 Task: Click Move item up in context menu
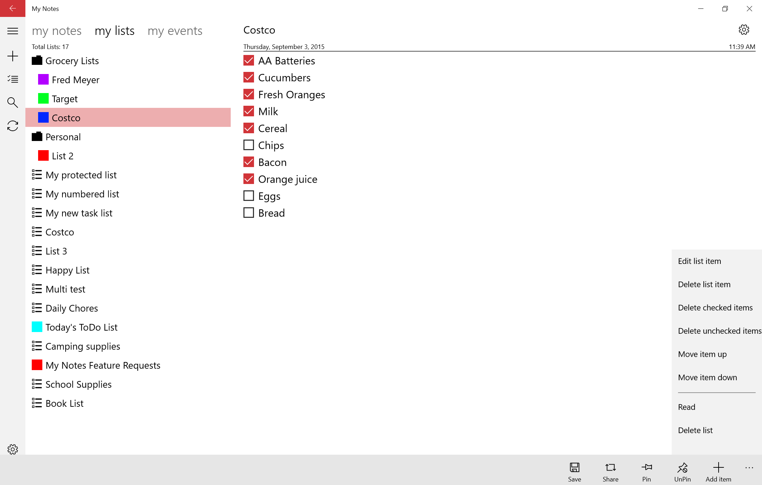[702, 354]
